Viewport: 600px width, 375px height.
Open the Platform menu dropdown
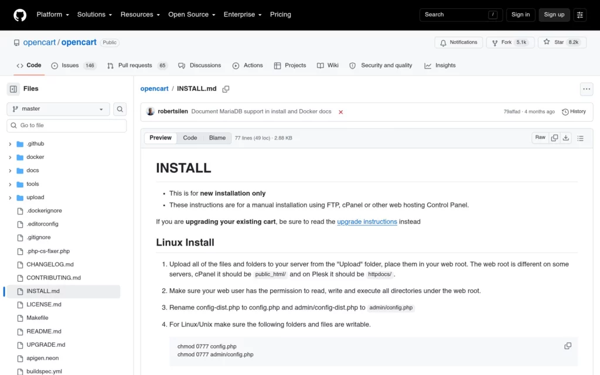(53, 15)
